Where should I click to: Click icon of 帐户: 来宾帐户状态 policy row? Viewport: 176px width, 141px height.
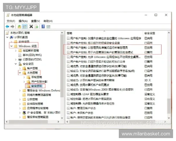(x=68, y=113)
